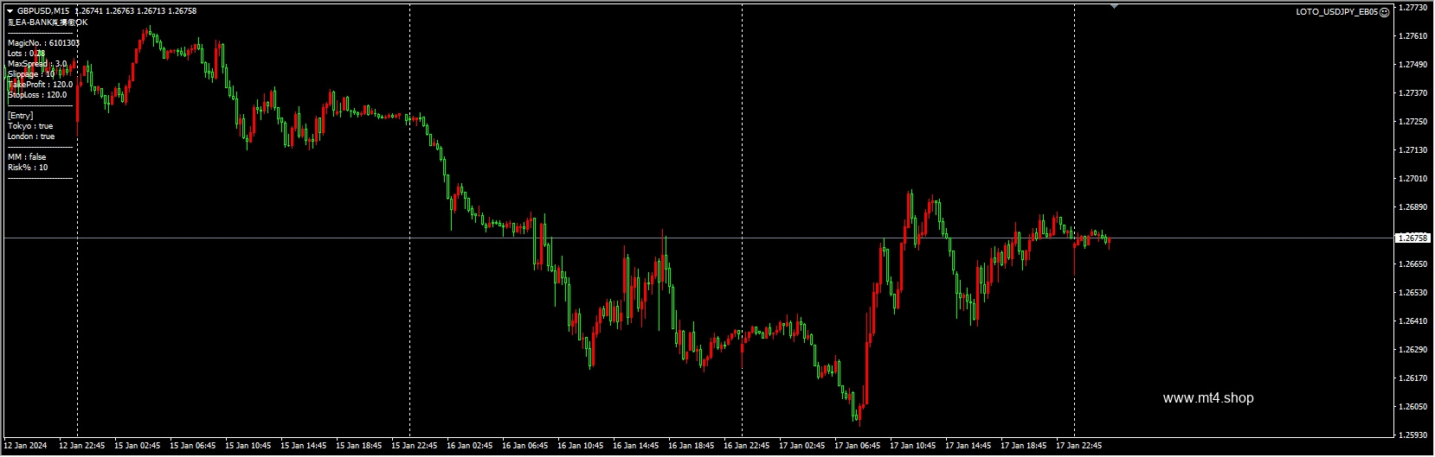Screen dimensions: 1435x457
Task: Click the [Entry] heading
Action: (21, 116)
